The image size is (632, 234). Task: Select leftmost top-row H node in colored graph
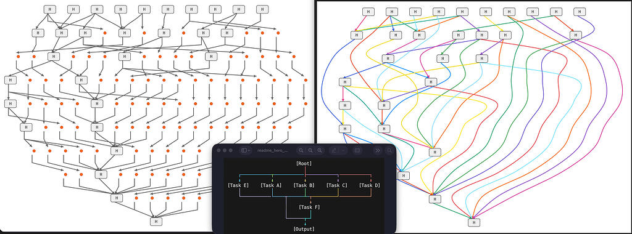coord(368,12)
